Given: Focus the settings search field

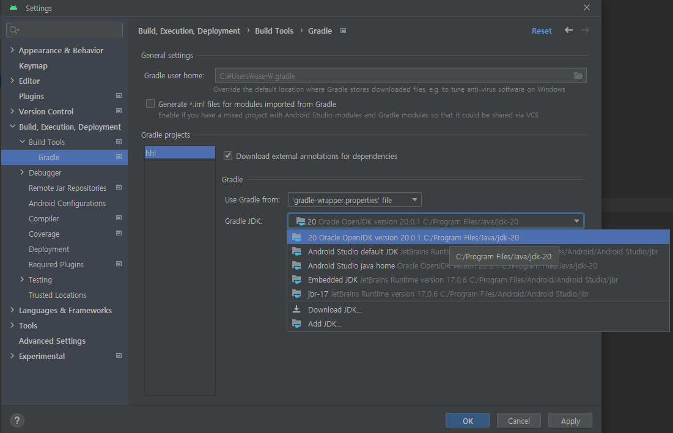Looking at the screenshot, I should (64, 29).
